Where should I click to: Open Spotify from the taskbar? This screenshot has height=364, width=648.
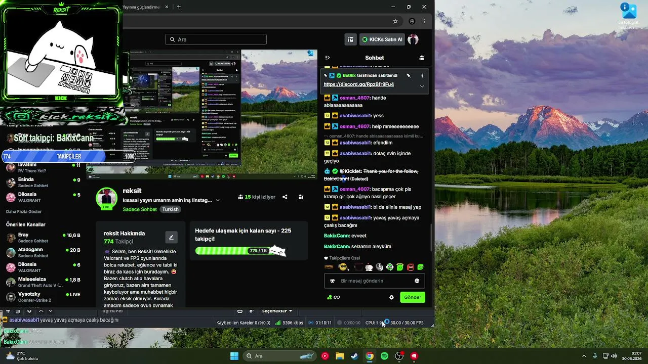coord(384,356)
